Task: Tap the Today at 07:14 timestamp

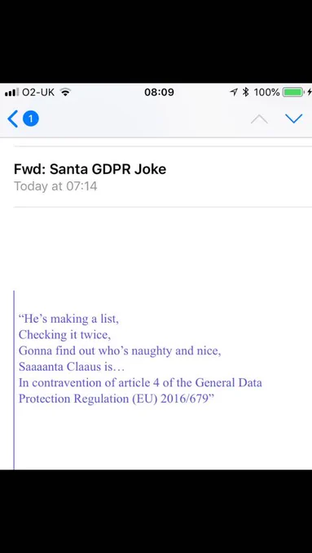Action: [x=55, y=186]
